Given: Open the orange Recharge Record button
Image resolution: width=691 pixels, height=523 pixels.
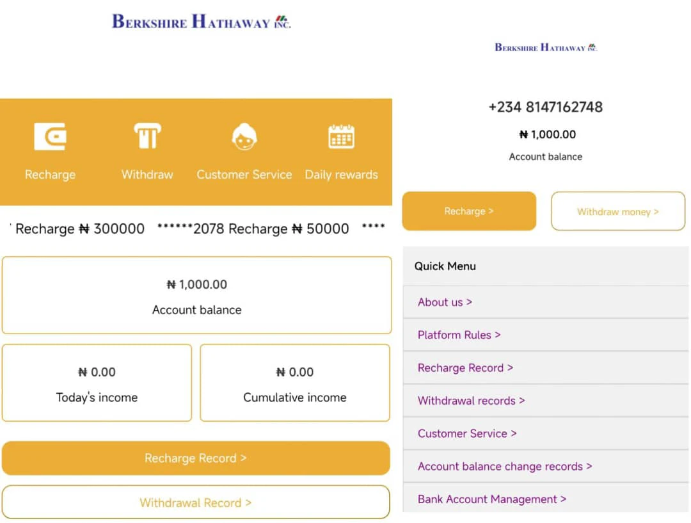Looking at the screenshot, I should (196, 458).
